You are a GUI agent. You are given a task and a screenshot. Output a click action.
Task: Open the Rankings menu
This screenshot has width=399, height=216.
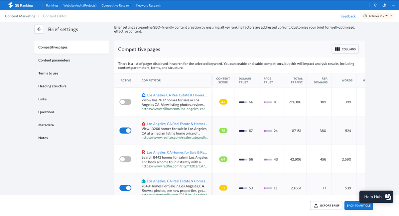52,5
